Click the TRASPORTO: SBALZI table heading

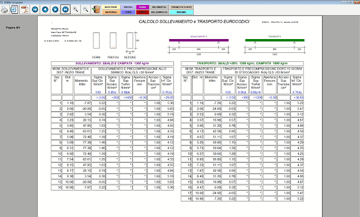[242, 64]
